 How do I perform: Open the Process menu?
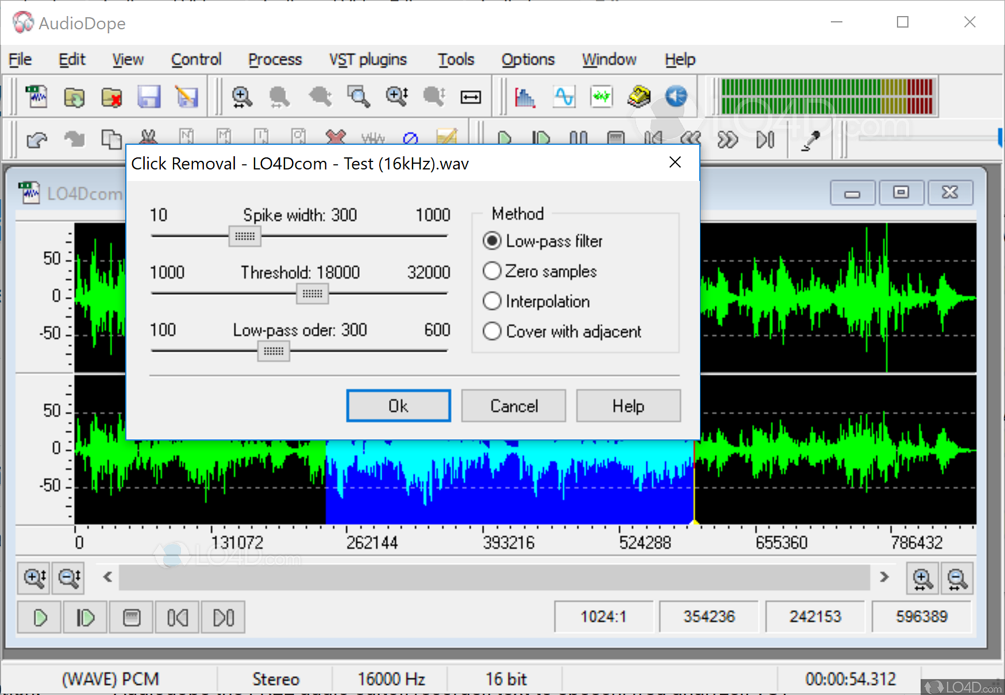pyautogui.click(x=275, y=59)
